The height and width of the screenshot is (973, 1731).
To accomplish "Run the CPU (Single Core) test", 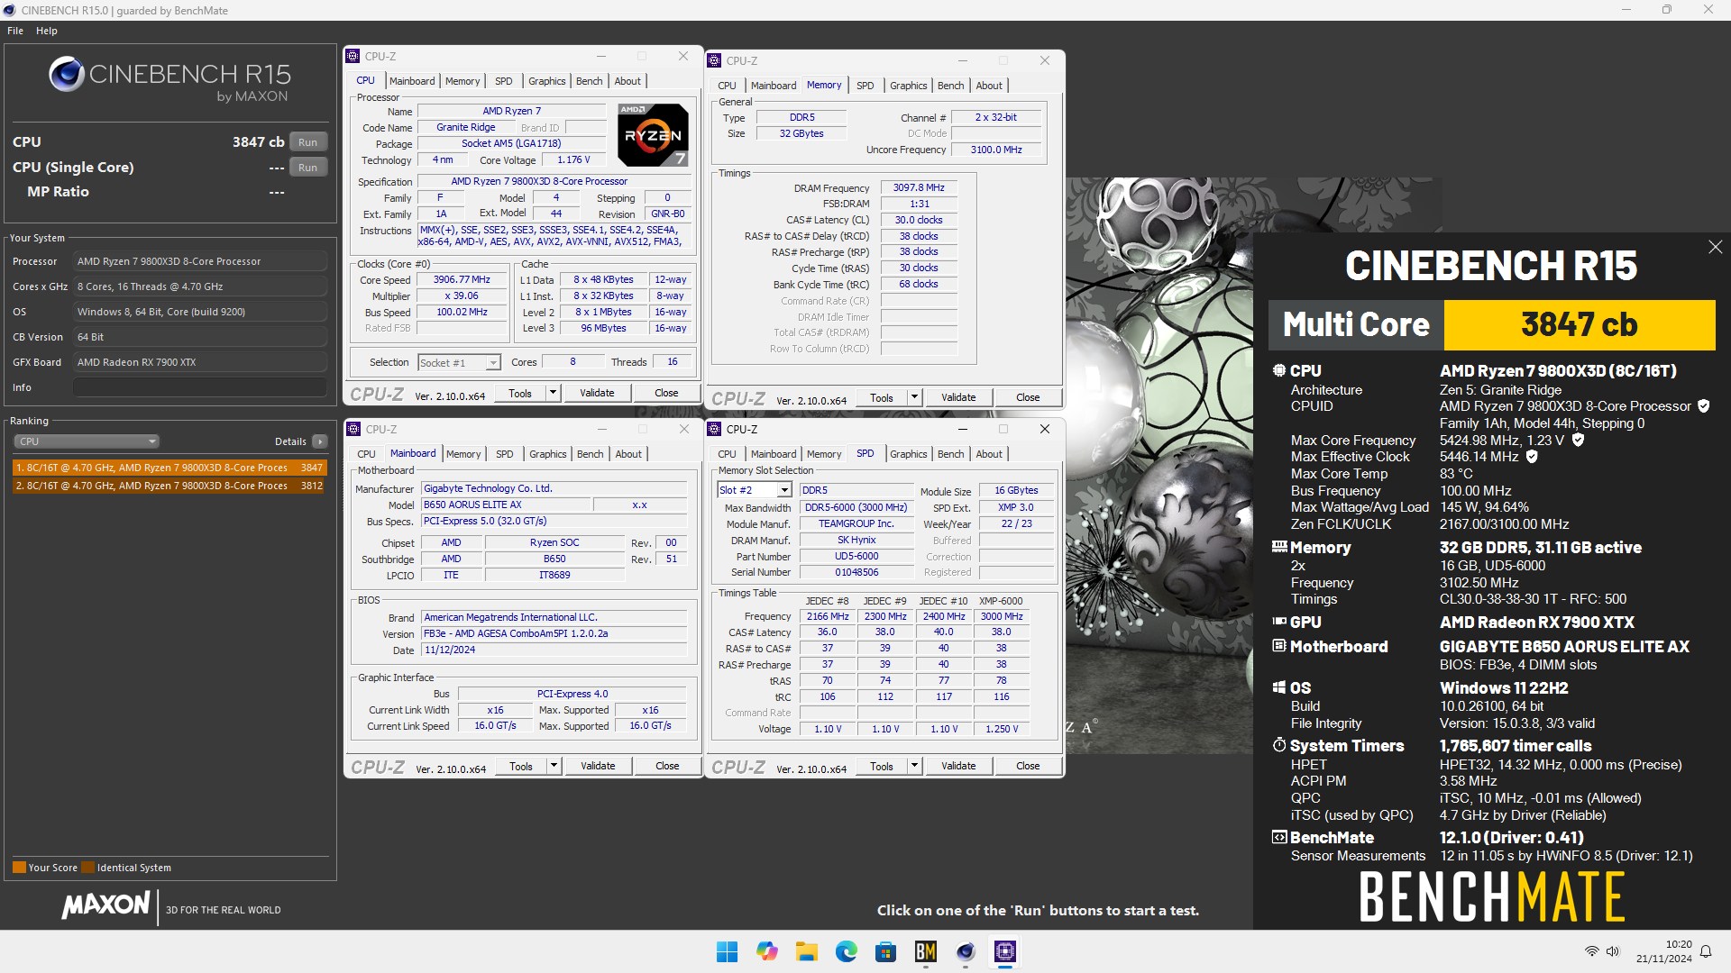I will tap(308, 168).
